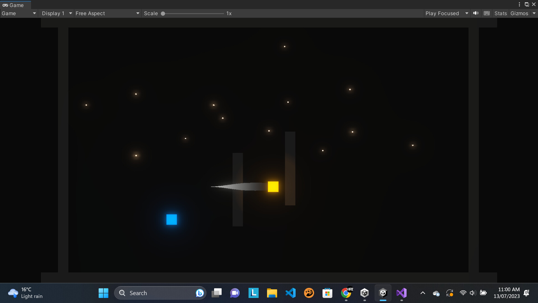Open the Game view panel menu
Screen dimensions: 538x303
519,4
